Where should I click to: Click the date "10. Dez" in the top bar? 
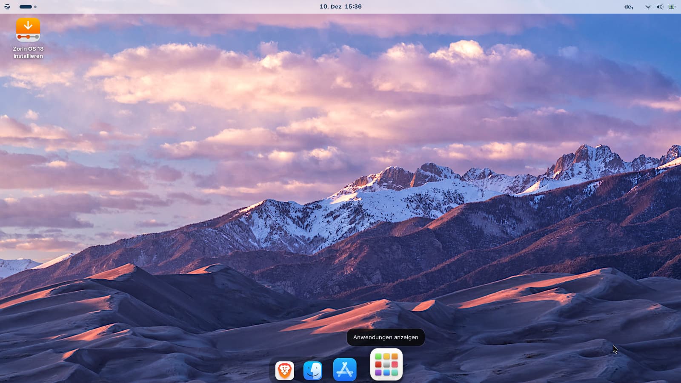[330, 7]
